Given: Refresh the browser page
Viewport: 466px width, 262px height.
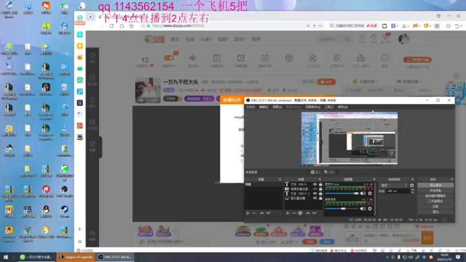Looking at the screenshot, I should click(x=111, y=26).
